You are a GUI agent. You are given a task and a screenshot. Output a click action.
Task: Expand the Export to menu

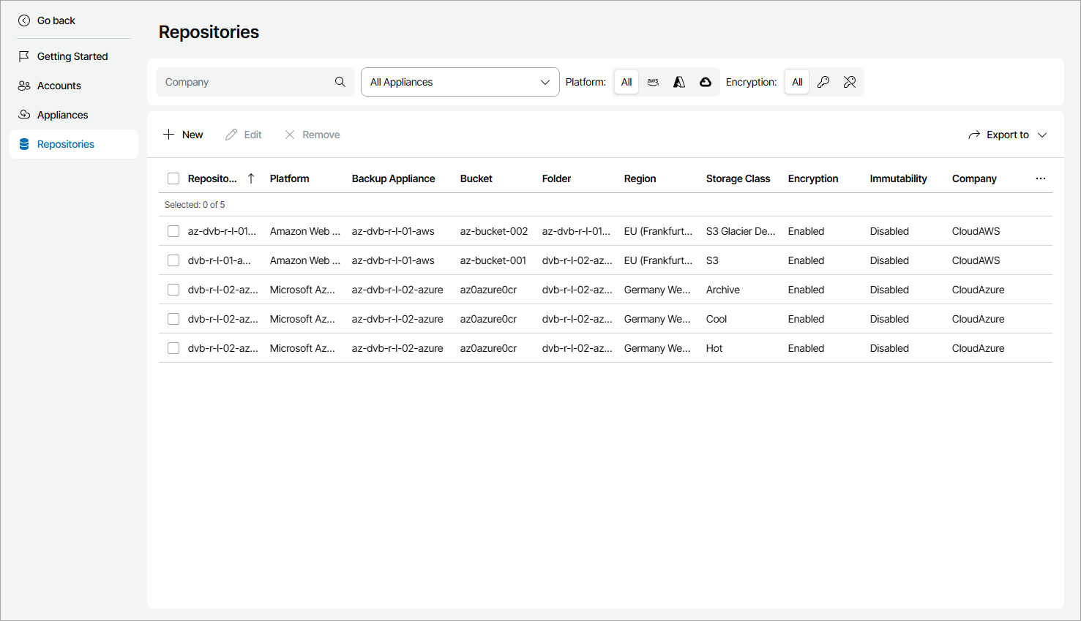[1008, 135]
